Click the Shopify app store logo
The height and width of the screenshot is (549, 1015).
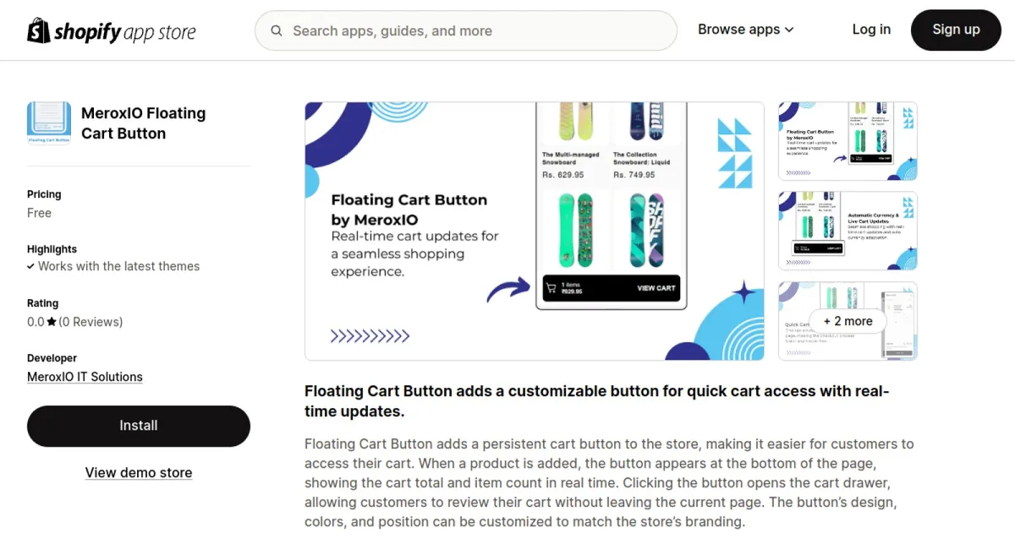(x=111, y=30)
